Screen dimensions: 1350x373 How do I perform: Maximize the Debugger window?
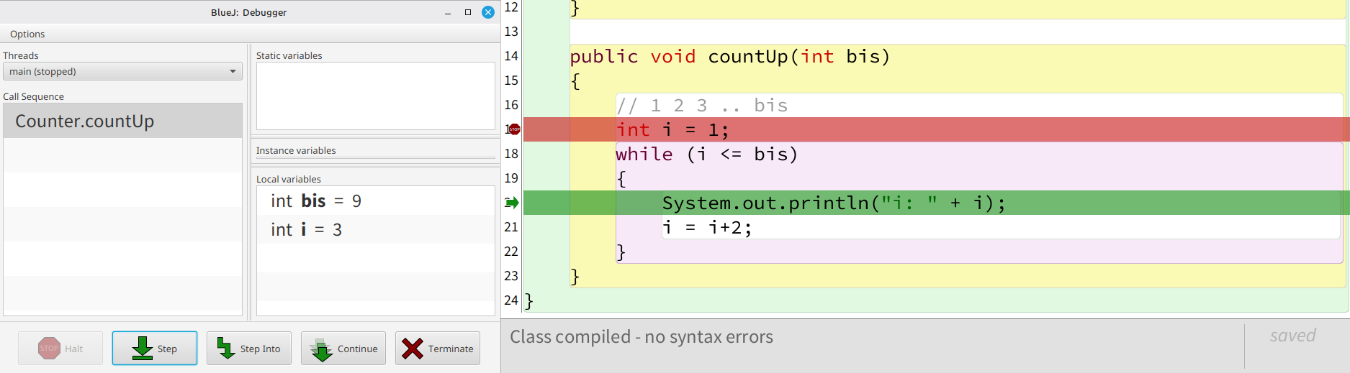(x=468, y=12)
